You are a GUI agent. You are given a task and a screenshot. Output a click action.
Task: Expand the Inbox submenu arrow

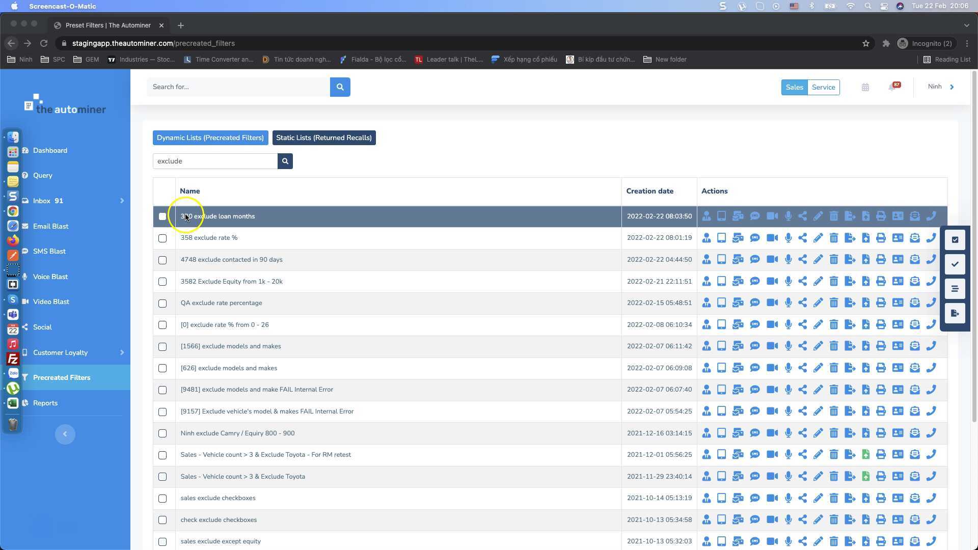[x=122, y=201]
